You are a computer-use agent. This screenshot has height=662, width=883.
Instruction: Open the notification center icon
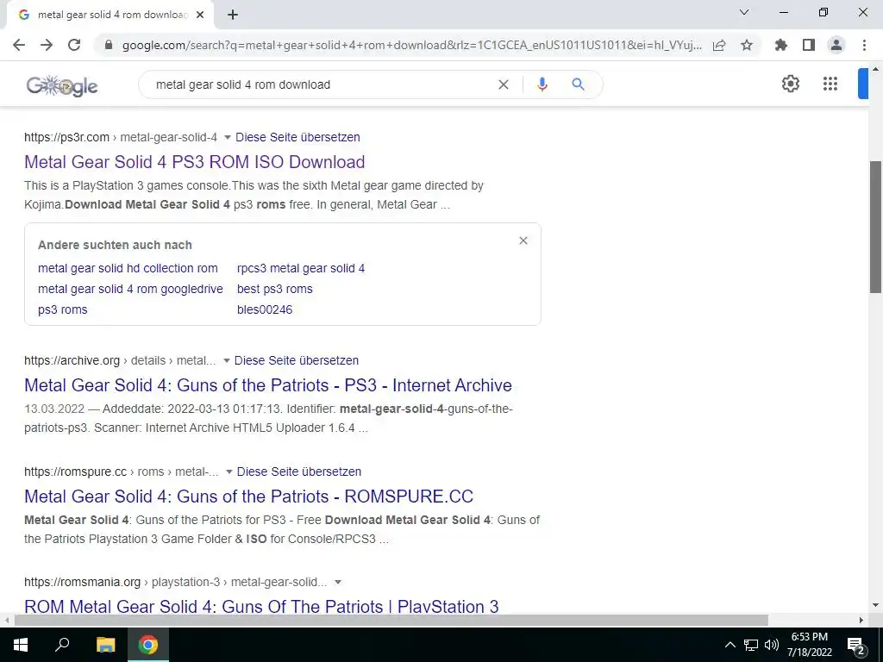(x=856, y=645)
